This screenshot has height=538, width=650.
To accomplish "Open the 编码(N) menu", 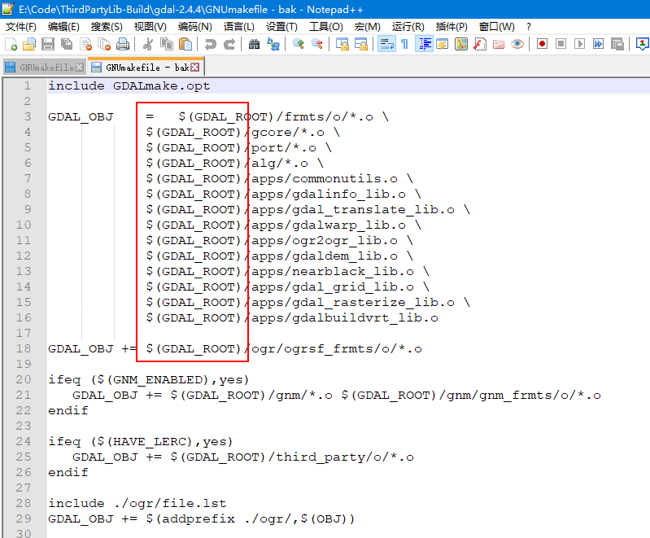I will (194, 27).
